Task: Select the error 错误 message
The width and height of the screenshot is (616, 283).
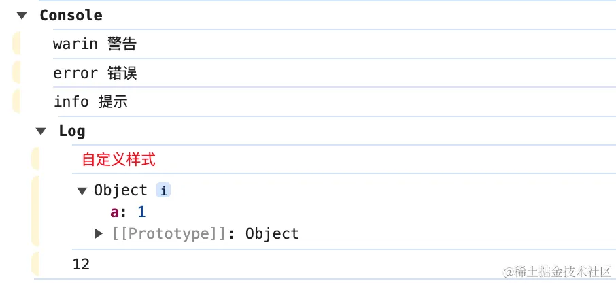Action: point(95,73)
